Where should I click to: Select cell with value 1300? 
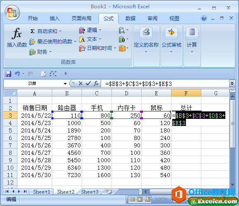click(97, 168)
